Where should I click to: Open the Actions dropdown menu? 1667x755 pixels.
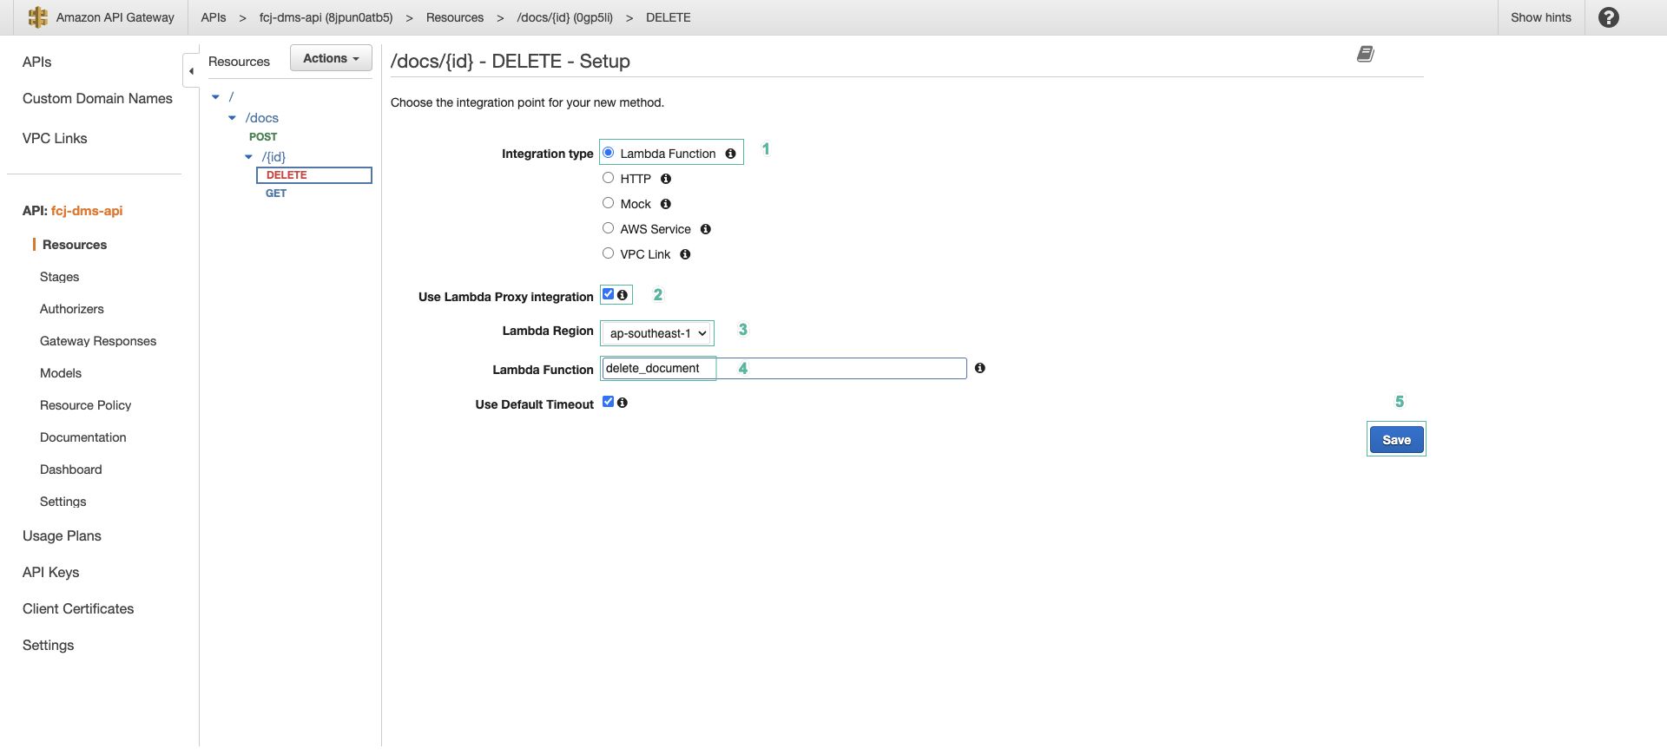pos(331,58)
